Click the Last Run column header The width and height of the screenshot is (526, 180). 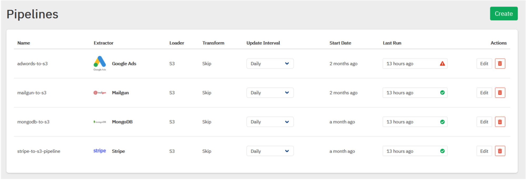392,43
